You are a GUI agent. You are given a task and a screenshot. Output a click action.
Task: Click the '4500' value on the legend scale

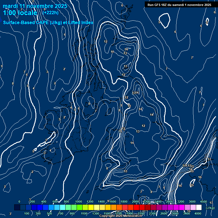tap(204, 202)
